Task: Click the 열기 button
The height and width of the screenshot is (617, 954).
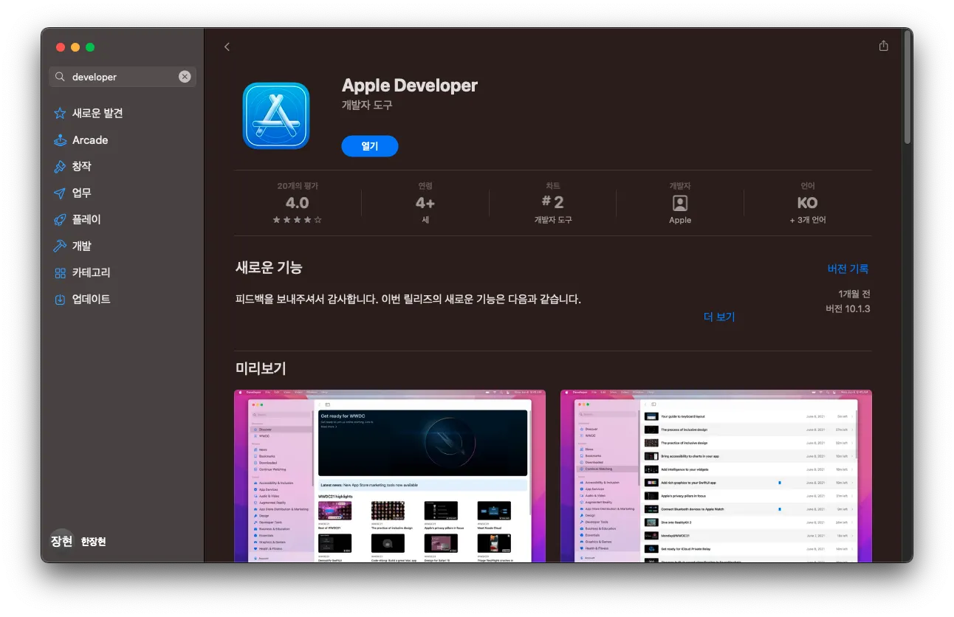Action: (x=370, y=146)
